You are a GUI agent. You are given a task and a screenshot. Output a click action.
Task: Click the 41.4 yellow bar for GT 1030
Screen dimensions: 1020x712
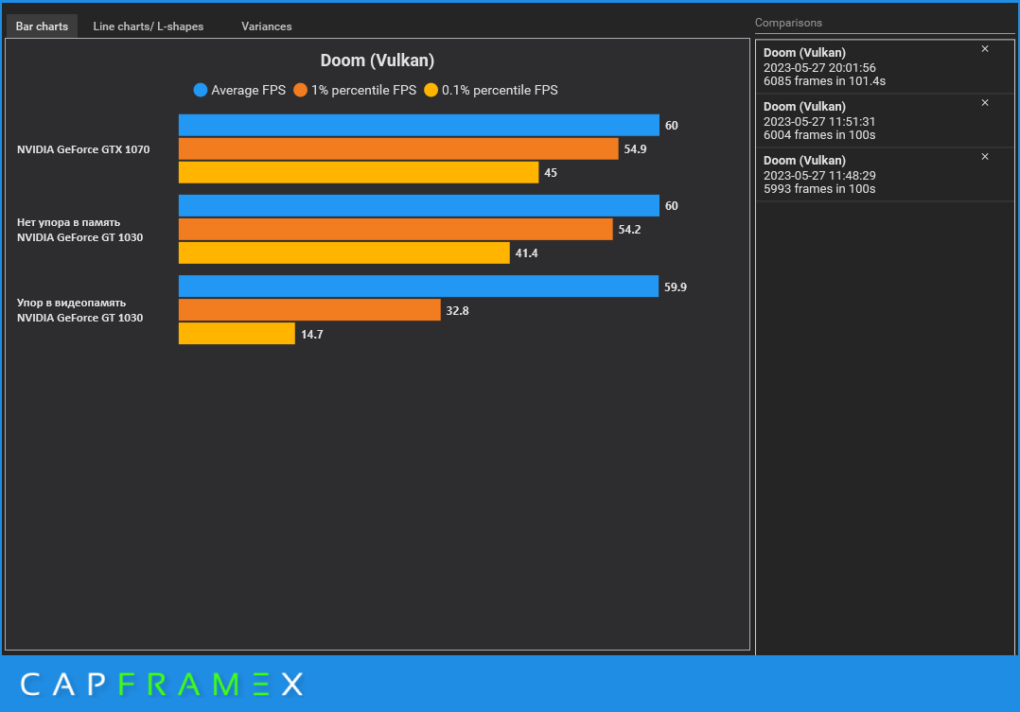[344, 253]
